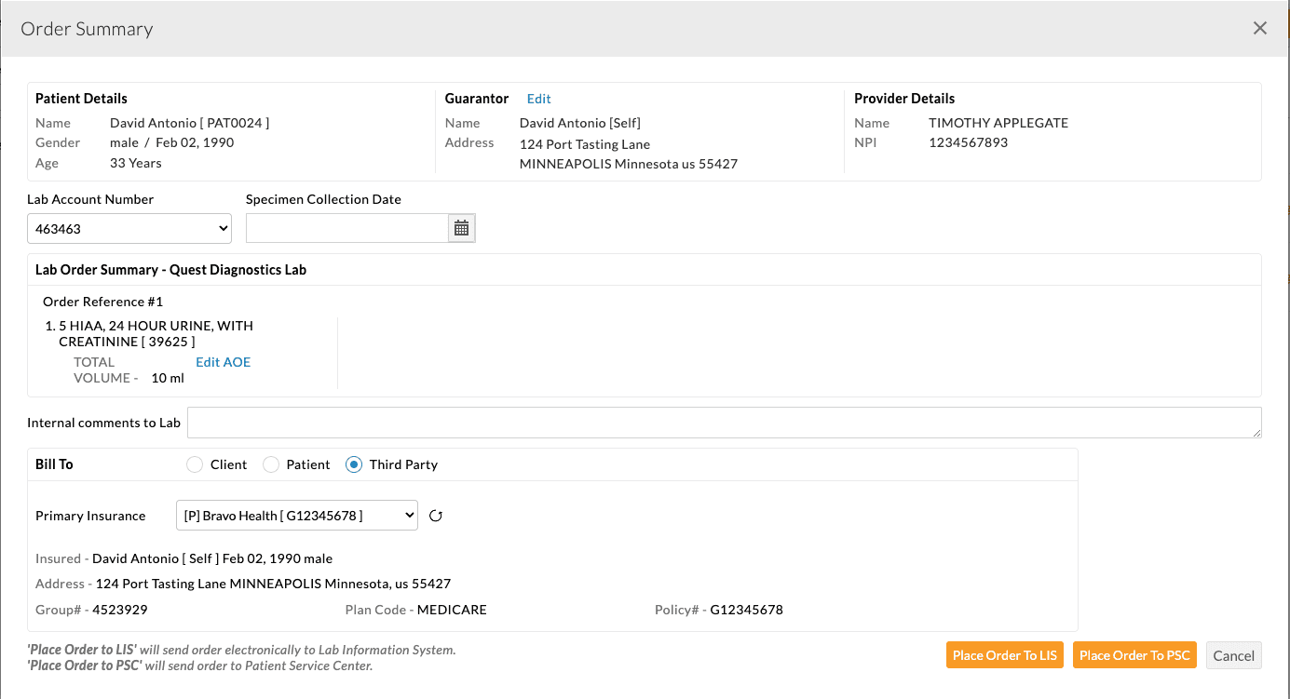Cancel the order summary
The image size is (1290, 699).
click(x=1233, y=655)
